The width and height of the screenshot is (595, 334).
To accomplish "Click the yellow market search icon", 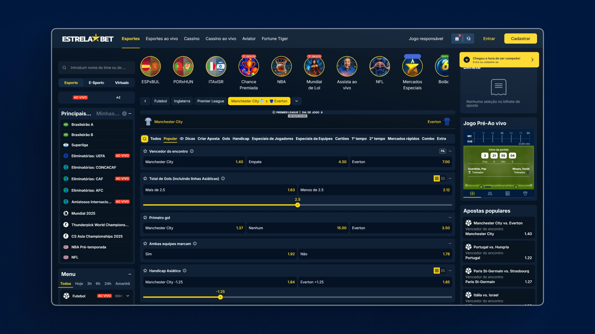I will click(x=144, y=139).
